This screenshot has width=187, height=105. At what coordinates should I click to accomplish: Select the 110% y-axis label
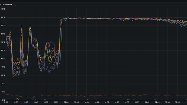pyautogui.click(x=3, y=9)
